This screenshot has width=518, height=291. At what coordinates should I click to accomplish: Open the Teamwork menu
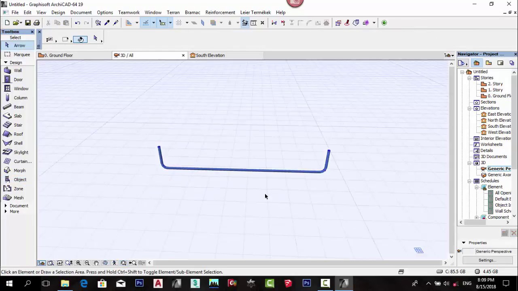click(x=129, y=13)
